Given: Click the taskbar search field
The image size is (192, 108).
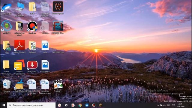Looking at the screenshot, I should pyautogui.click(x=31, y=105).
